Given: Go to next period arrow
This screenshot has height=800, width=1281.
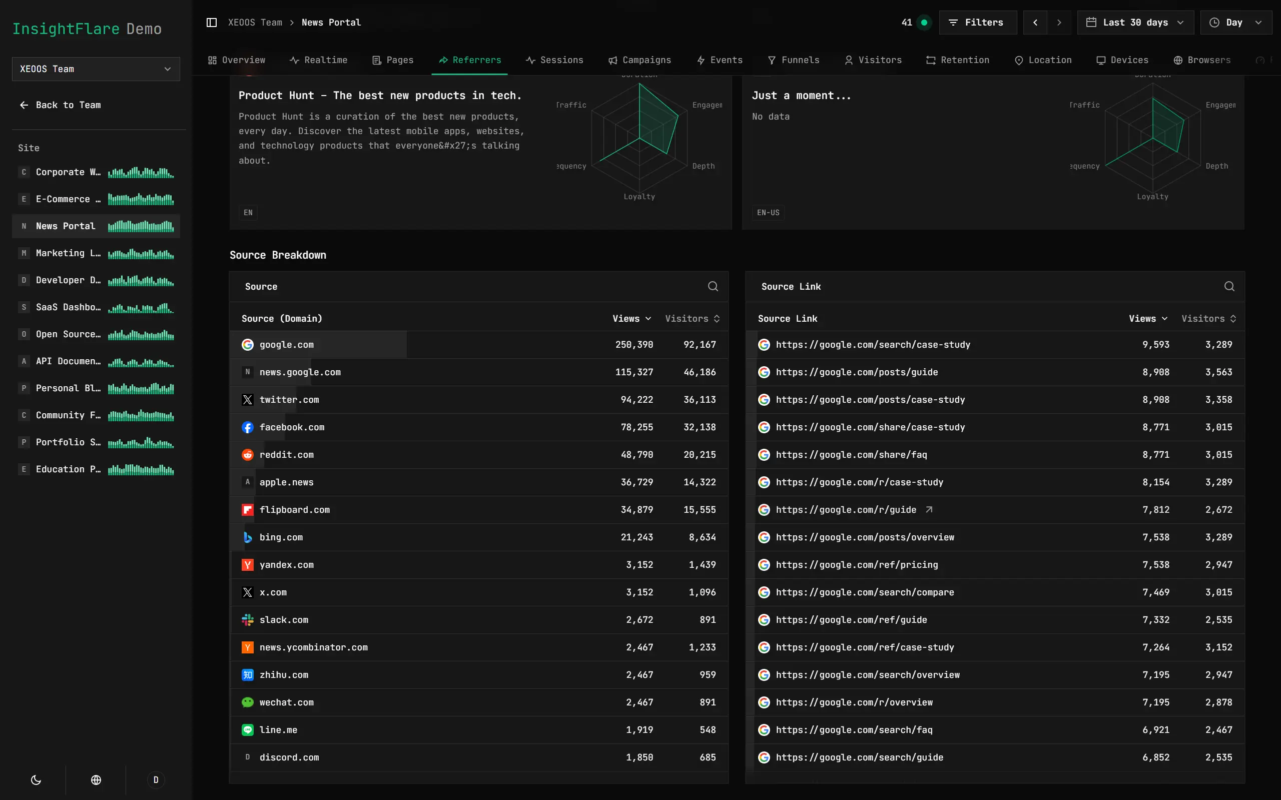Looking at the screenshot, I should (x=1059, y=22).
